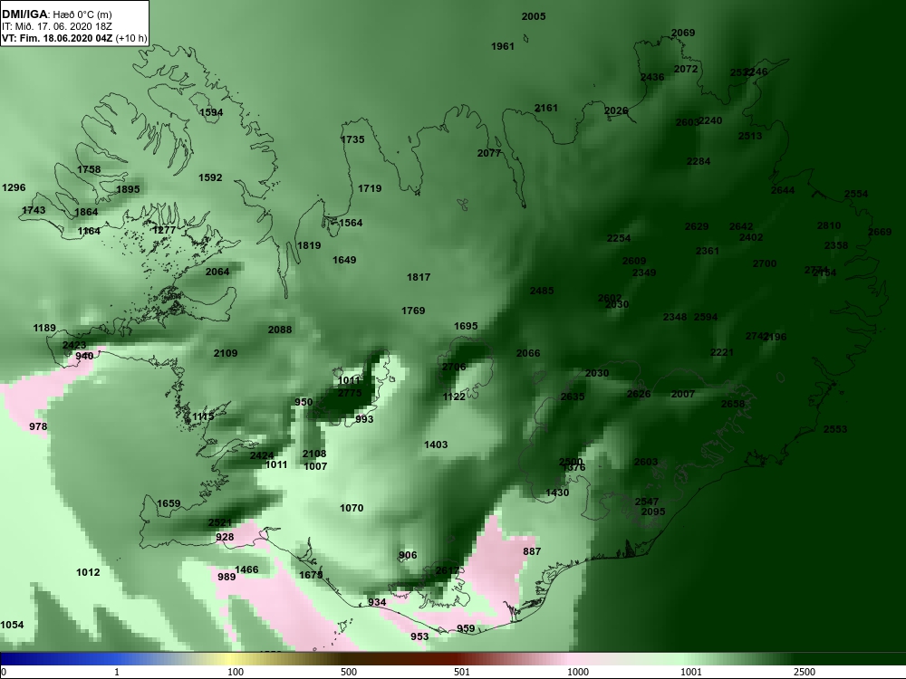
Task: Click the 2775 label on the glacier
Action: point(350,393)
